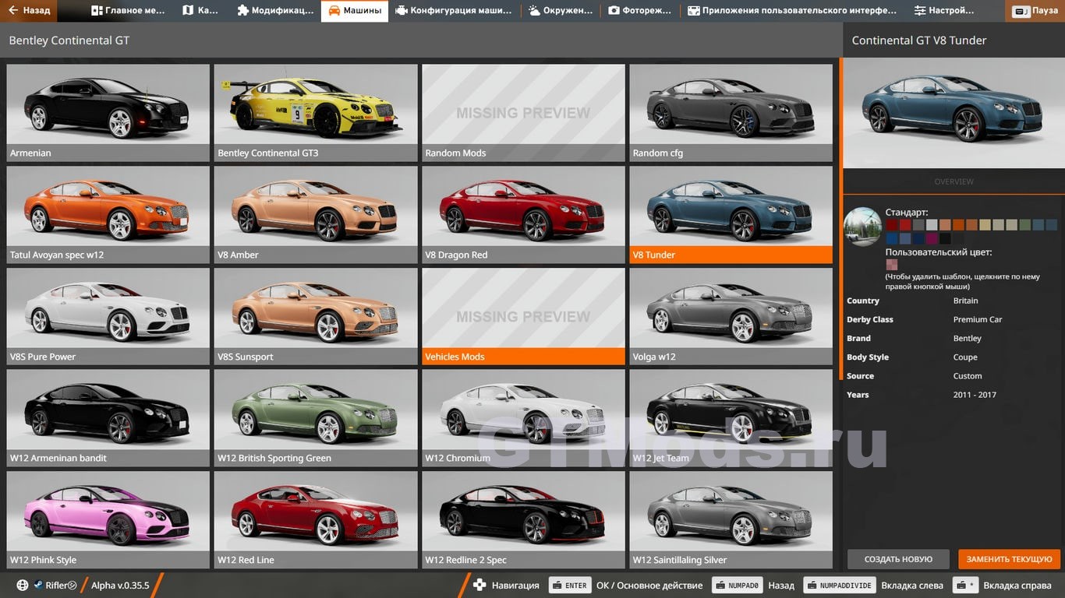1065x598 pixels.
Task: Click the globe icon in status bar
Action: point(23,586)
